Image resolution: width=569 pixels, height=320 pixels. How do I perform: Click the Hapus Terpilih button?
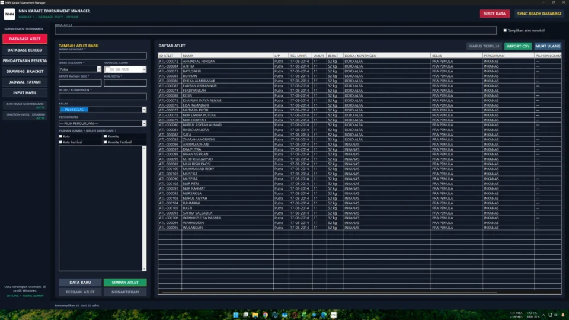(x=484, y=46)
